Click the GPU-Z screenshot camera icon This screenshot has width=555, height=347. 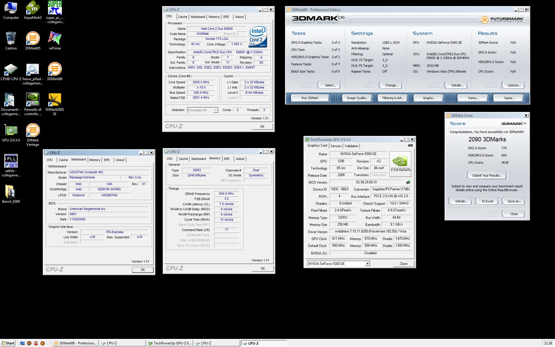(410, 145)
